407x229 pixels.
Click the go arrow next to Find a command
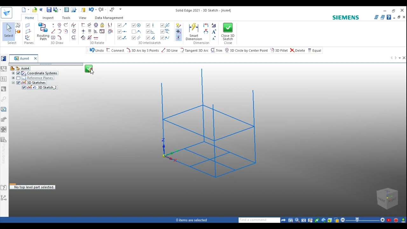coord(283,220)
